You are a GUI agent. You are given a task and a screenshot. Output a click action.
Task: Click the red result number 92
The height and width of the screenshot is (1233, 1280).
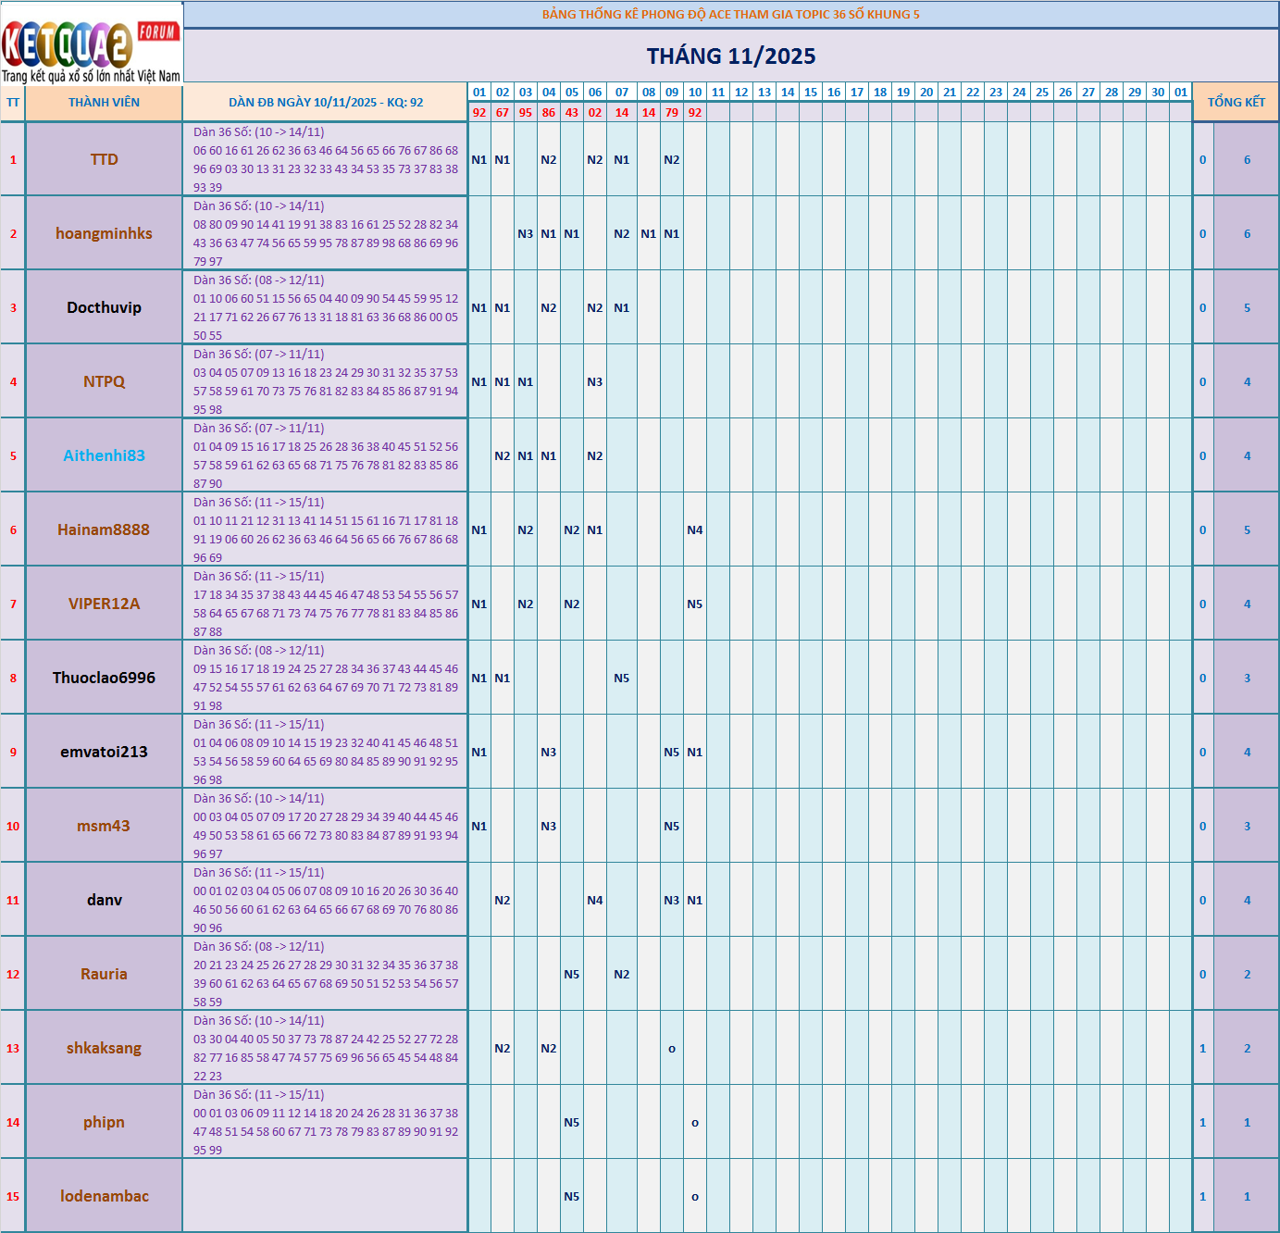coord(478,114)
